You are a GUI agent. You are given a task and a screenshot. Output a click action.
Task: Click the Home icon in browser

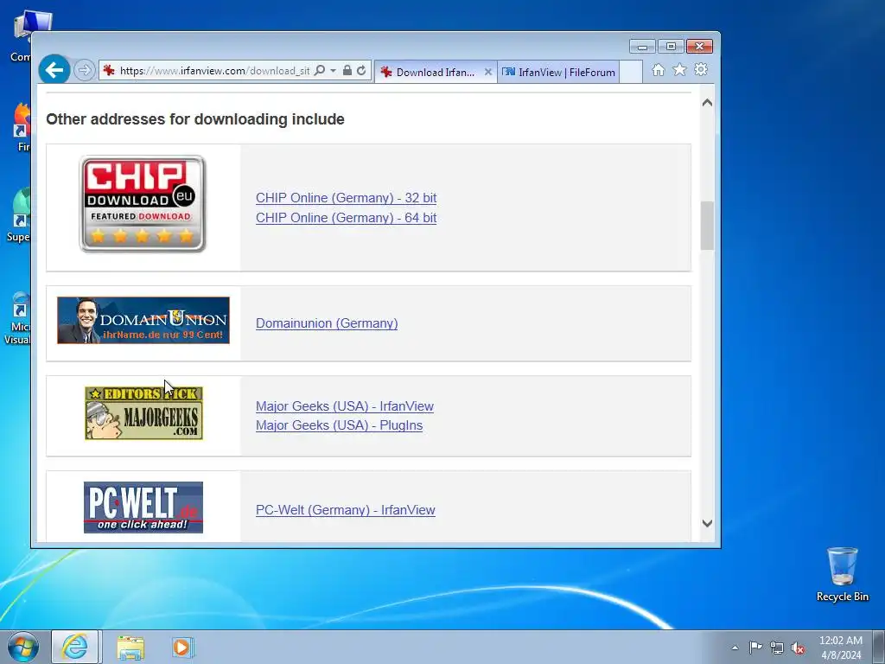(x=658, y=70)
